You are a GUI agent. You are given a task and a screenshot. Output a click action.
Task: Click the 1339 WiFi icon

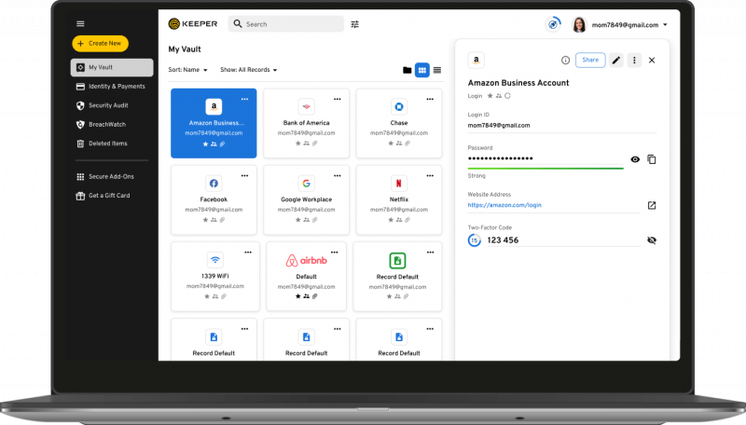pos(215,260)
